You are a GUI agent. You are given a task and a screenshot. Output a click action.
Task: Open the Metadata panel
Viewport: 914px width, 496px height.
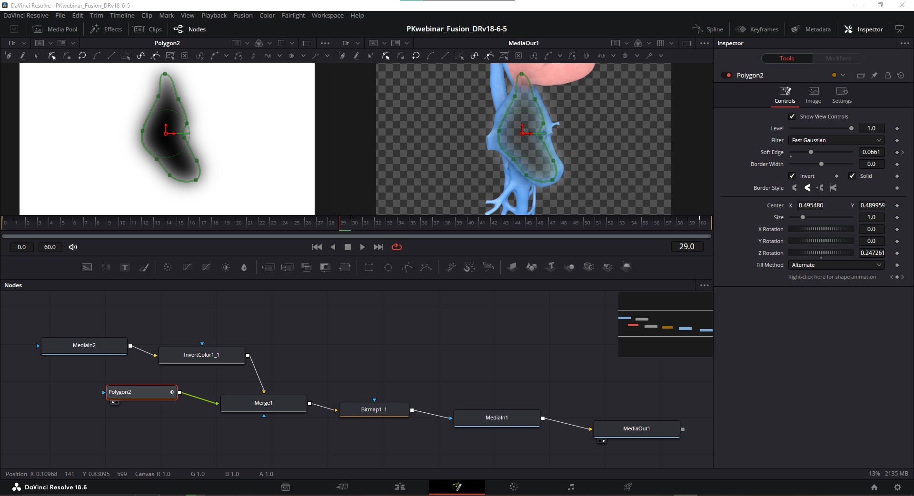tap(811, 29)
